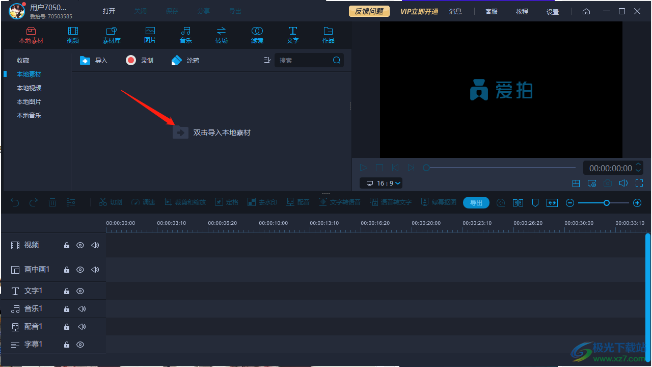Click the 反馈问题 feedback button
The height and width of the screenshot is (367, 652).
click(x=369, y=11)
